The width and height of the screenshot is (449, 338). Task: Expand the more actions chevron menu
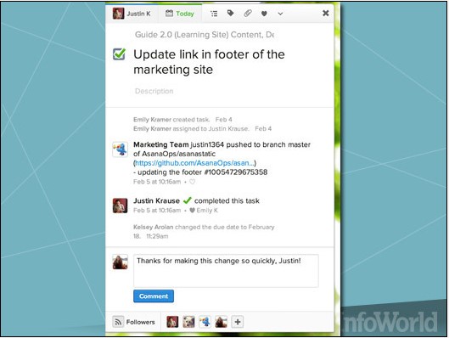(280, 14)
